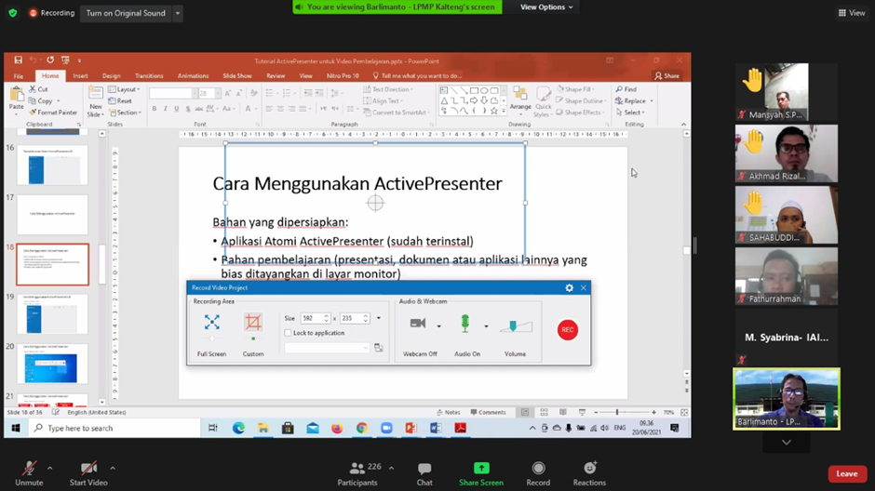Toggle the Notes pane in status bar
The width and height of the screenshot is (875, 491).
(449, 412)
